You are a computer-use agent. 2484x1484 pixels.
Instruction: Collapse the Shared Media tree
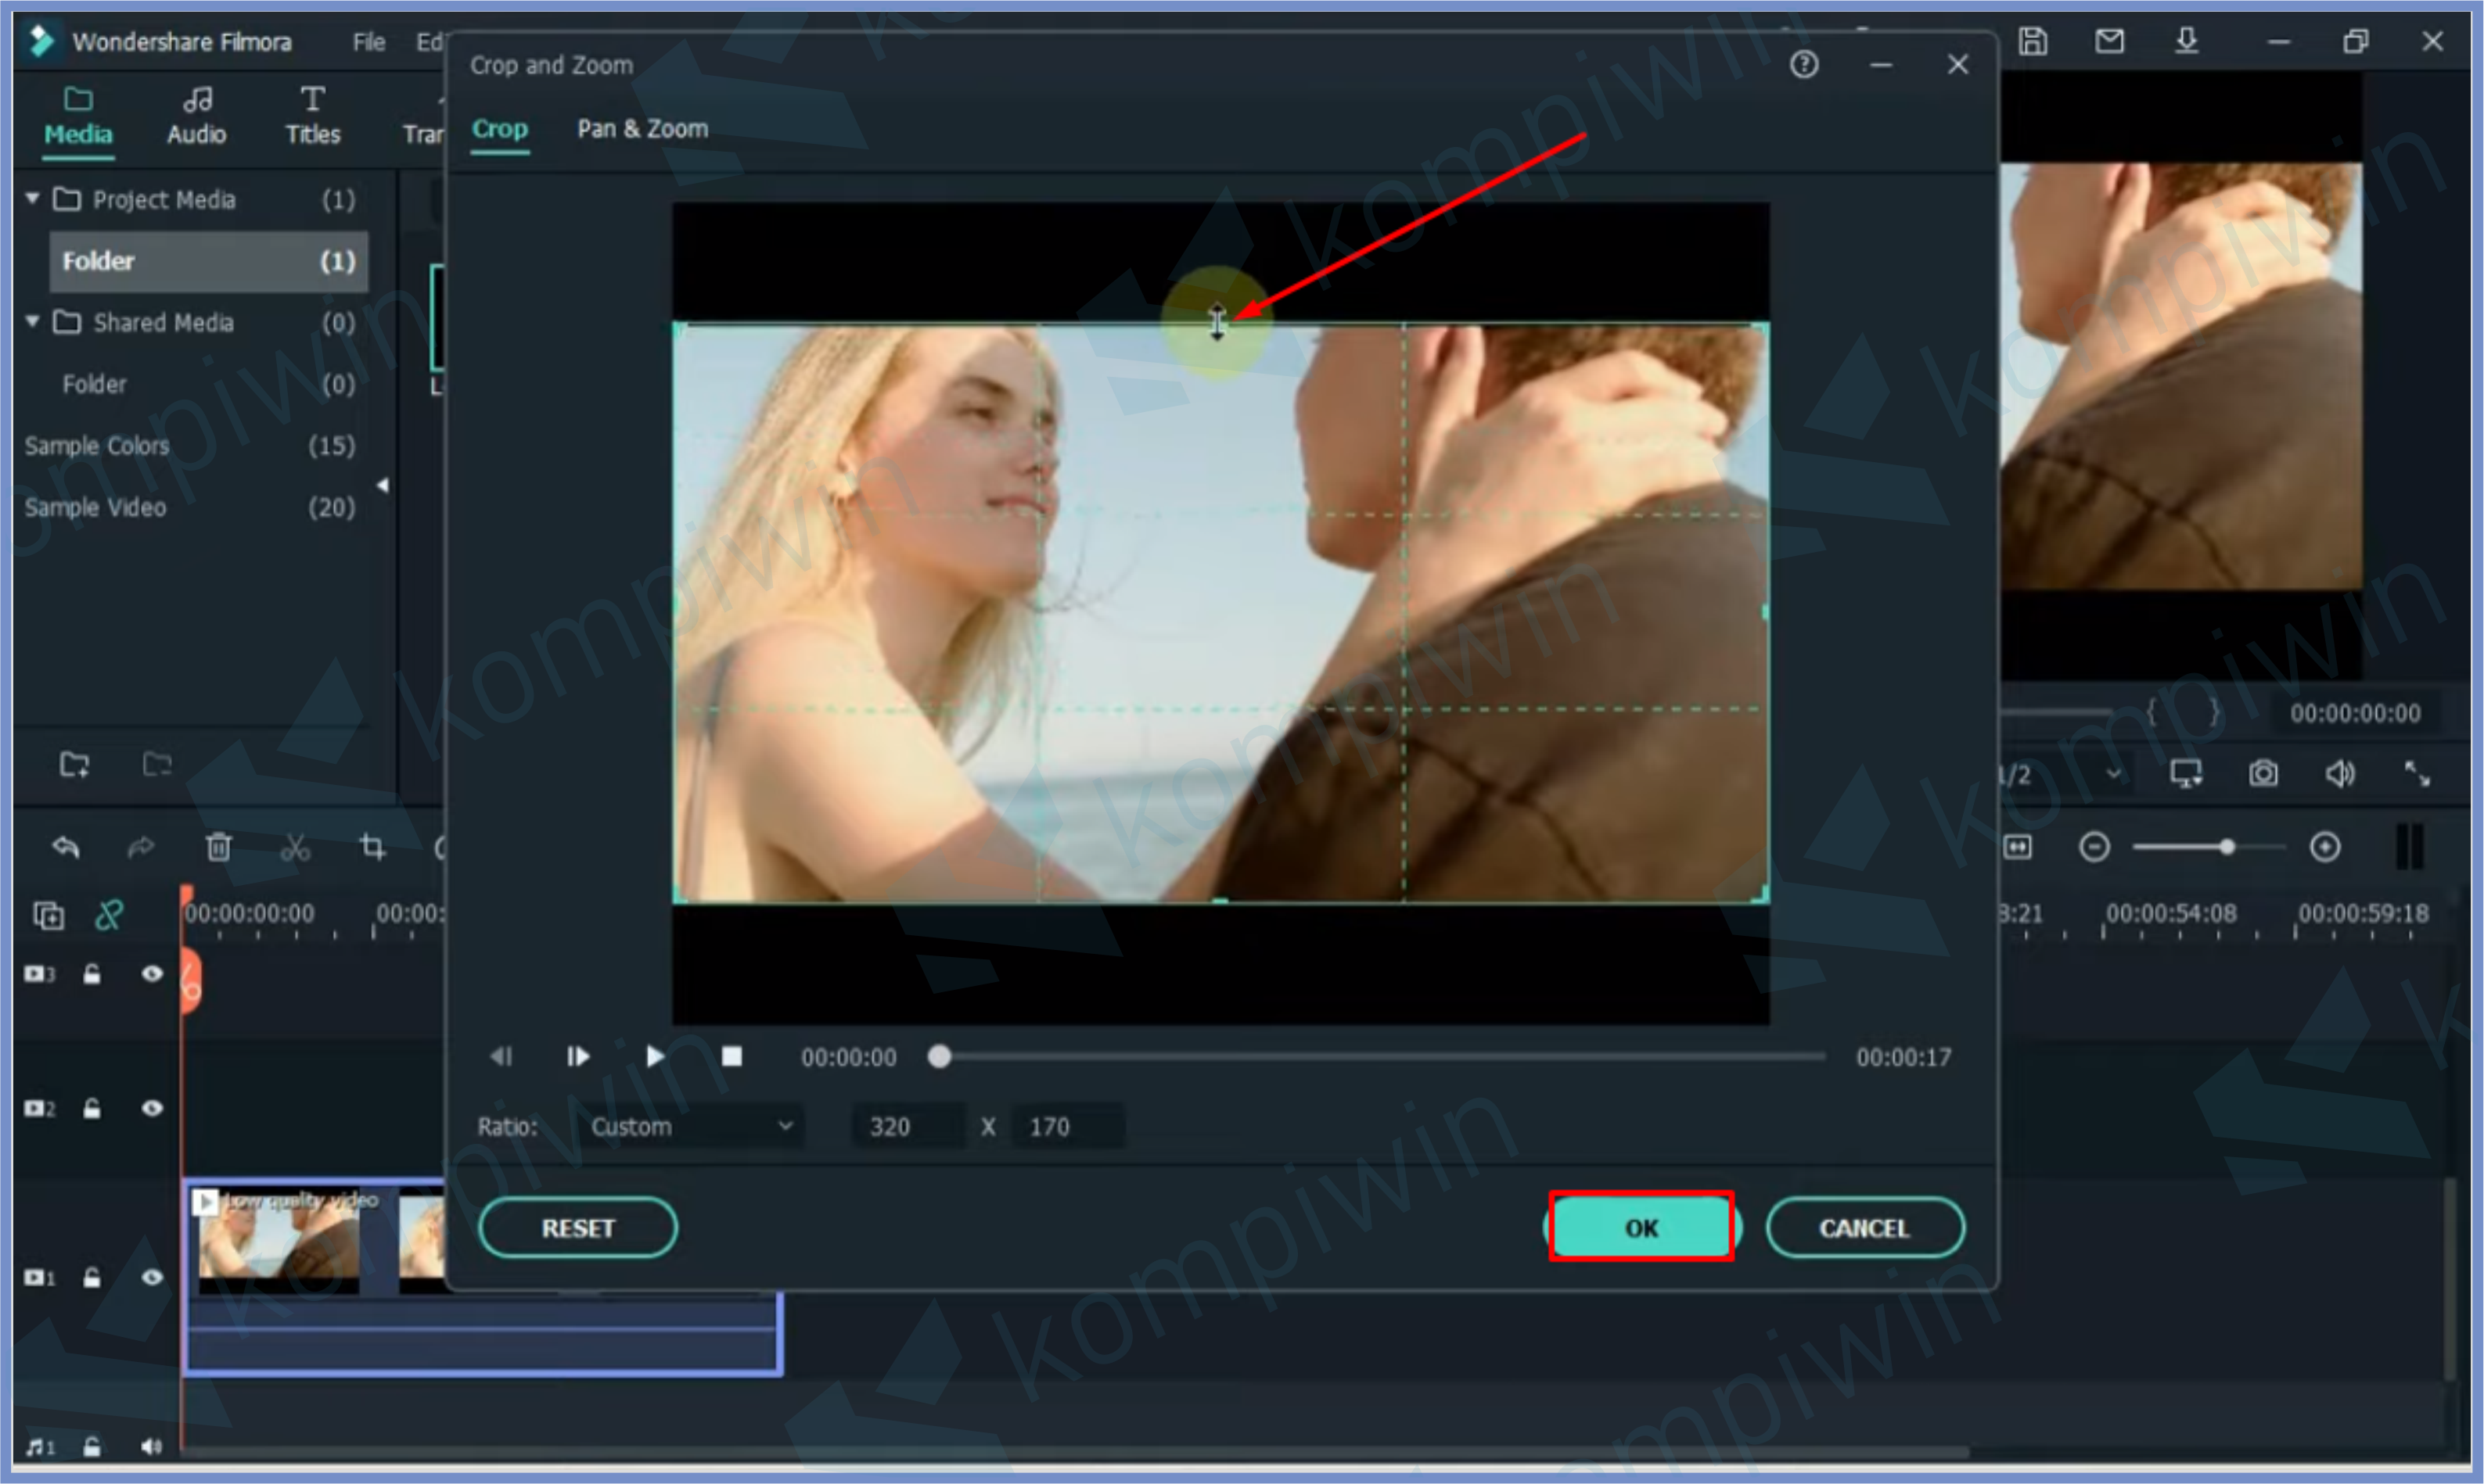click(x=33, y=322)
